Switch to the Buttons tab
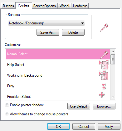Viewport: 122px width, 131px height. (8, 6)
